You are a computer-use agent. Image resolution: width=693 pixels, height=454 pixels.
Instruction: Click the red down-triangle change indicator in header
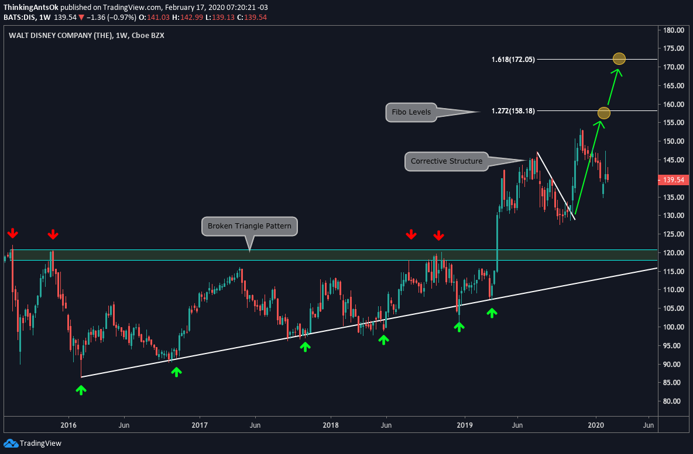coord(81,18)
